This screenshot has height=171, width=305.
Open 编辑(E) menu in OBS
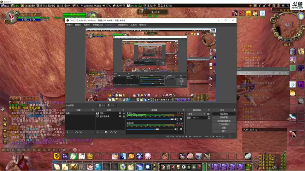78,25
